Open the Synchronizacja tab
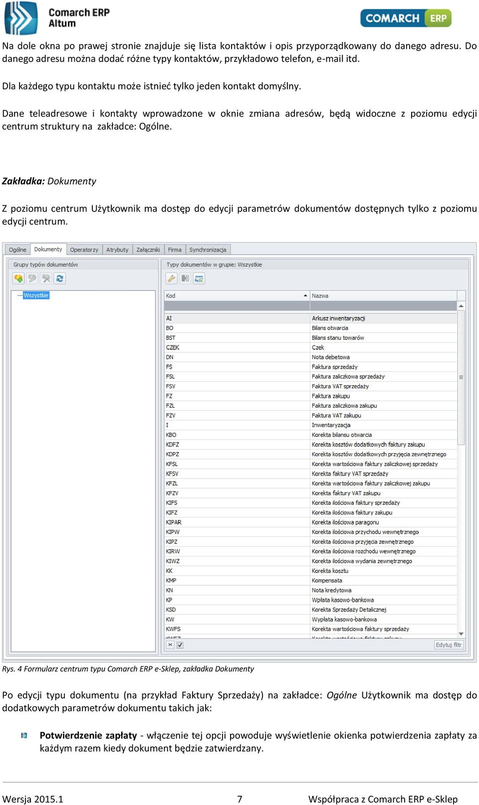Image resolution: width=479 pixels, height=805 pixels. coord(208,250)
